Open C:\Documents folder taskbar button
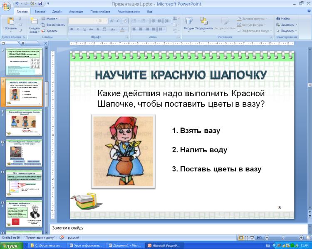This screenshot has height=249, width=312. click(47, 246)
